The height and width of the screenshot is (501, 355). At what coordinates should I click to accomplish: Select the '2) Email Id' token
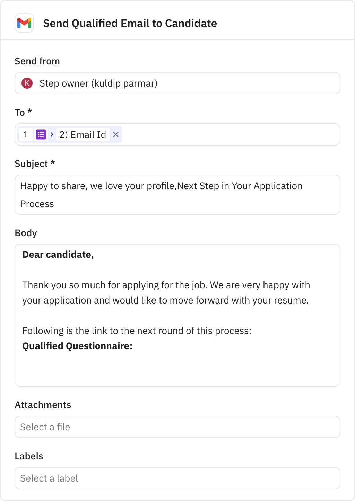[x=82, y=134]
